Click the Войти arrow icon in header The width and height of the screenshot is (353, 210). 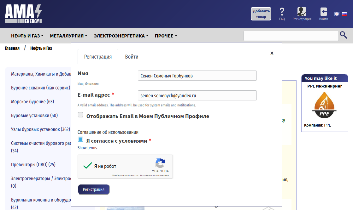click(x=324, y=12)
